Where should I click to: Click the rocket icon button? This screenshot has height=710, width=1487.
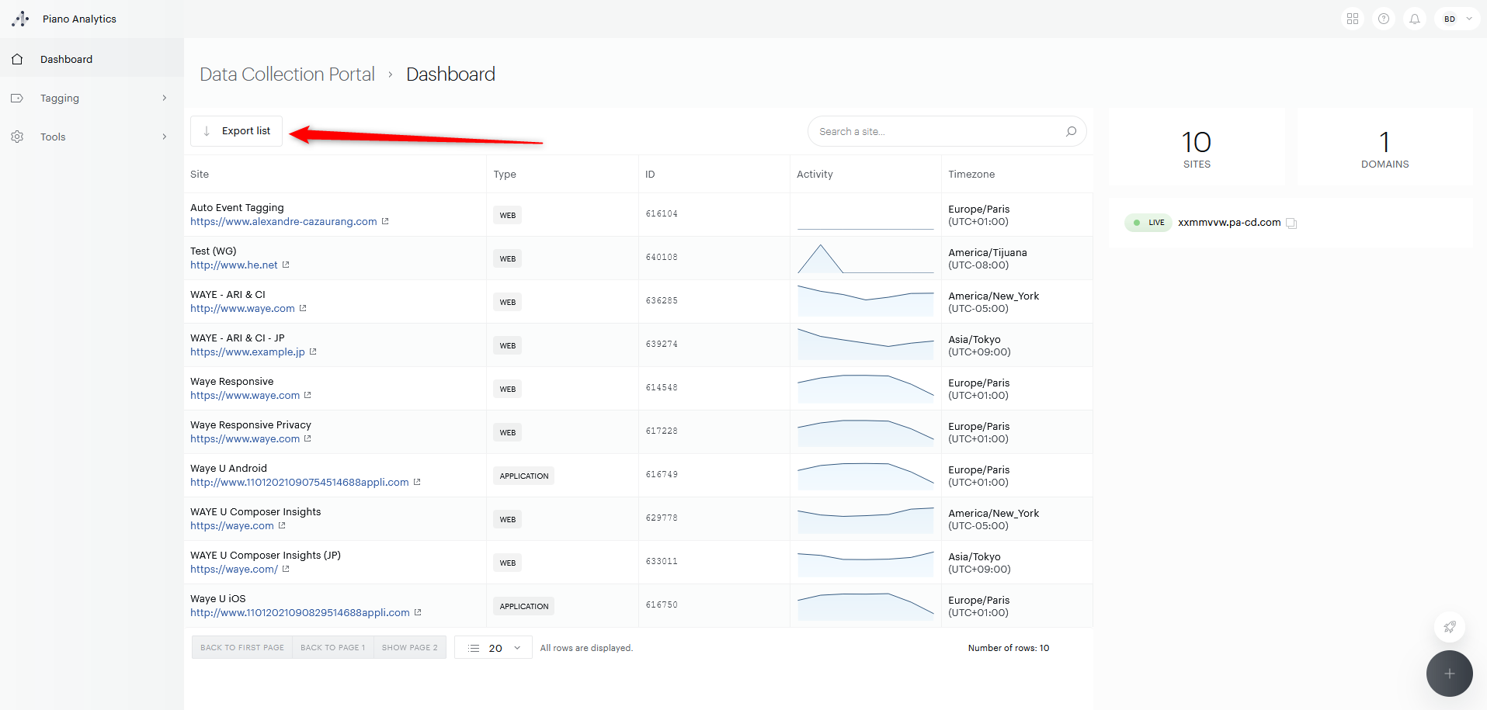pyautogui.click(x=1449, y=626)
